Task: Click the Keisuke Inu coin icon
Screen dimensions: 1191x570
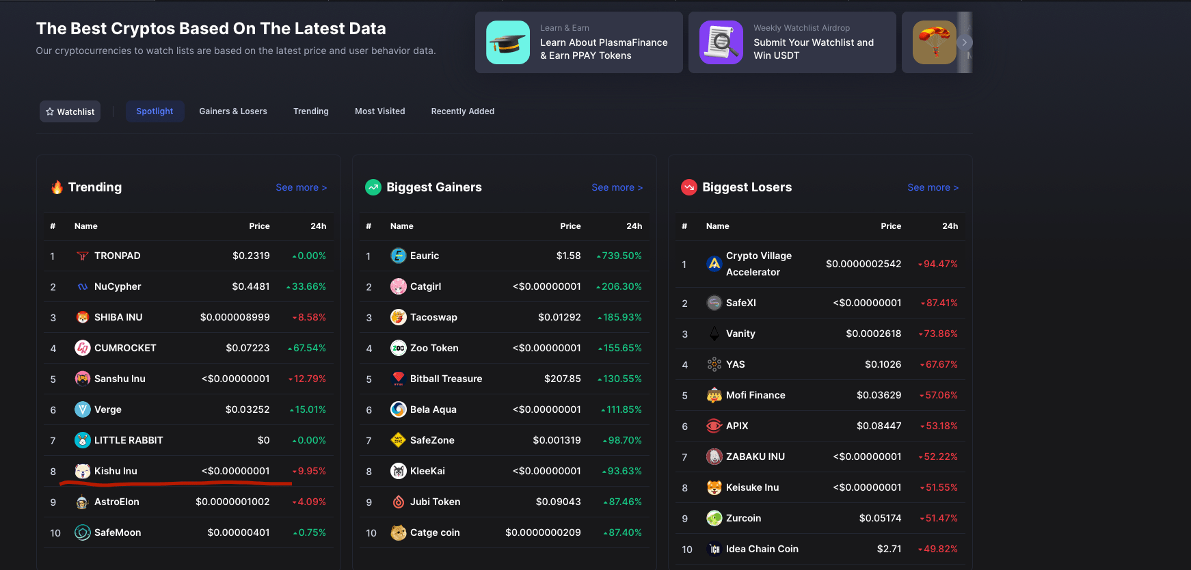Action: click(x=714, y=487)
